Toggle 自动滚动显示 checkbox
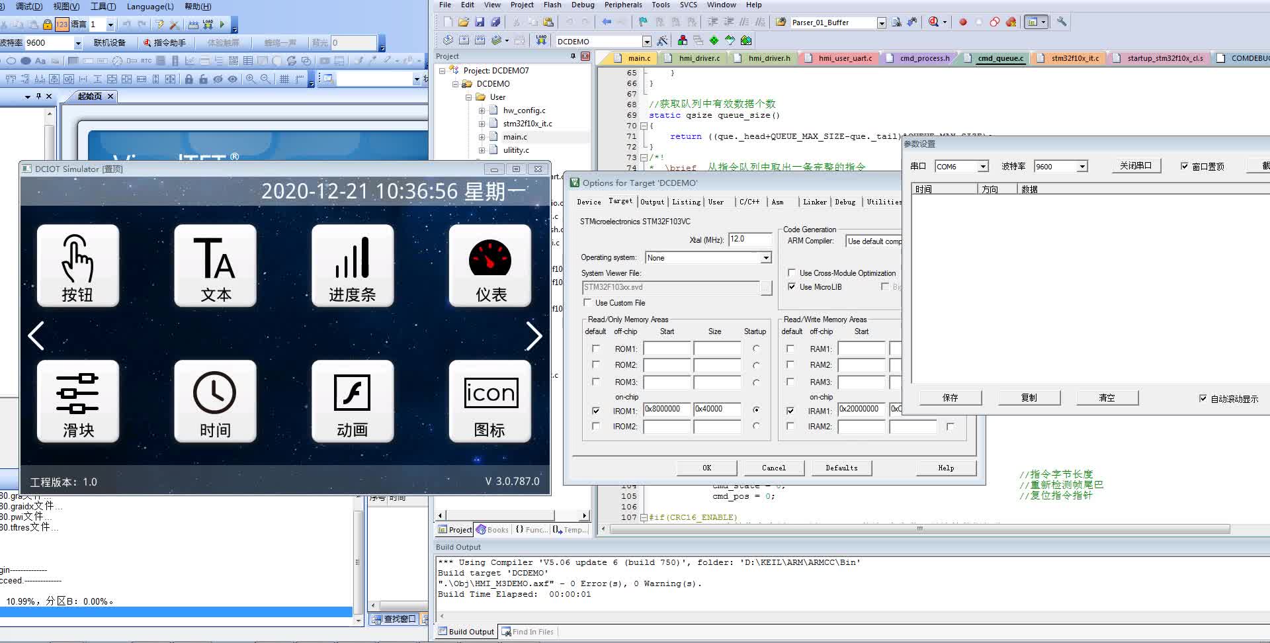1270x643 pixels. click(x=1203, y=398)
